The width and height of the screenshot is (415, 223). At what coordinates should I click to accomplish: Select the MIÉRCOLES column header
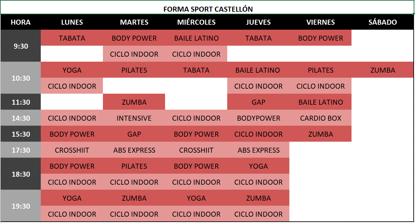coord(196,22)
